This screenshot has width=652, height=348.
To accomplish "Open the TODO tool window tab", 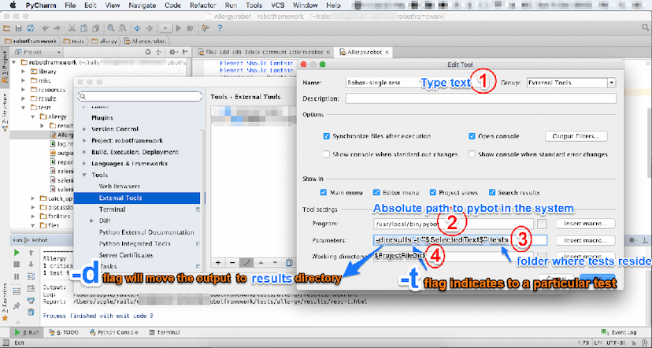I will click(64, 332).
